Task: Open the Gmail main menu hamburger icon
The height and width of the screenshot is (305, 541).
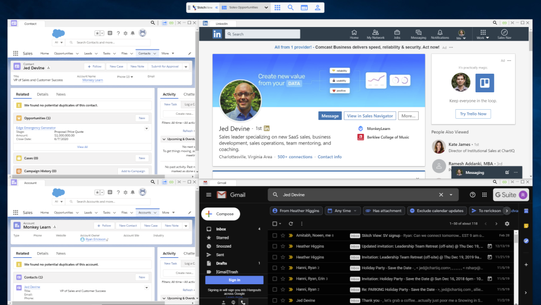Action: [209, 195]
